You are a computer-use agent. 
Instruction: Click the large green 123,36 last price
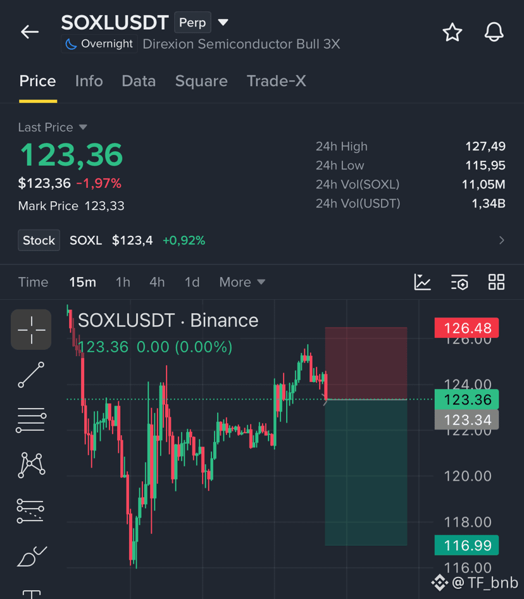[x=71, y=155]
